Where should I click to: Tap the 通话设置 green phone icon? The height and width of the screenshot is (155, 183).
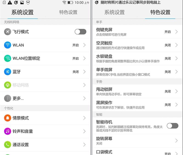(x=8, y=145)
